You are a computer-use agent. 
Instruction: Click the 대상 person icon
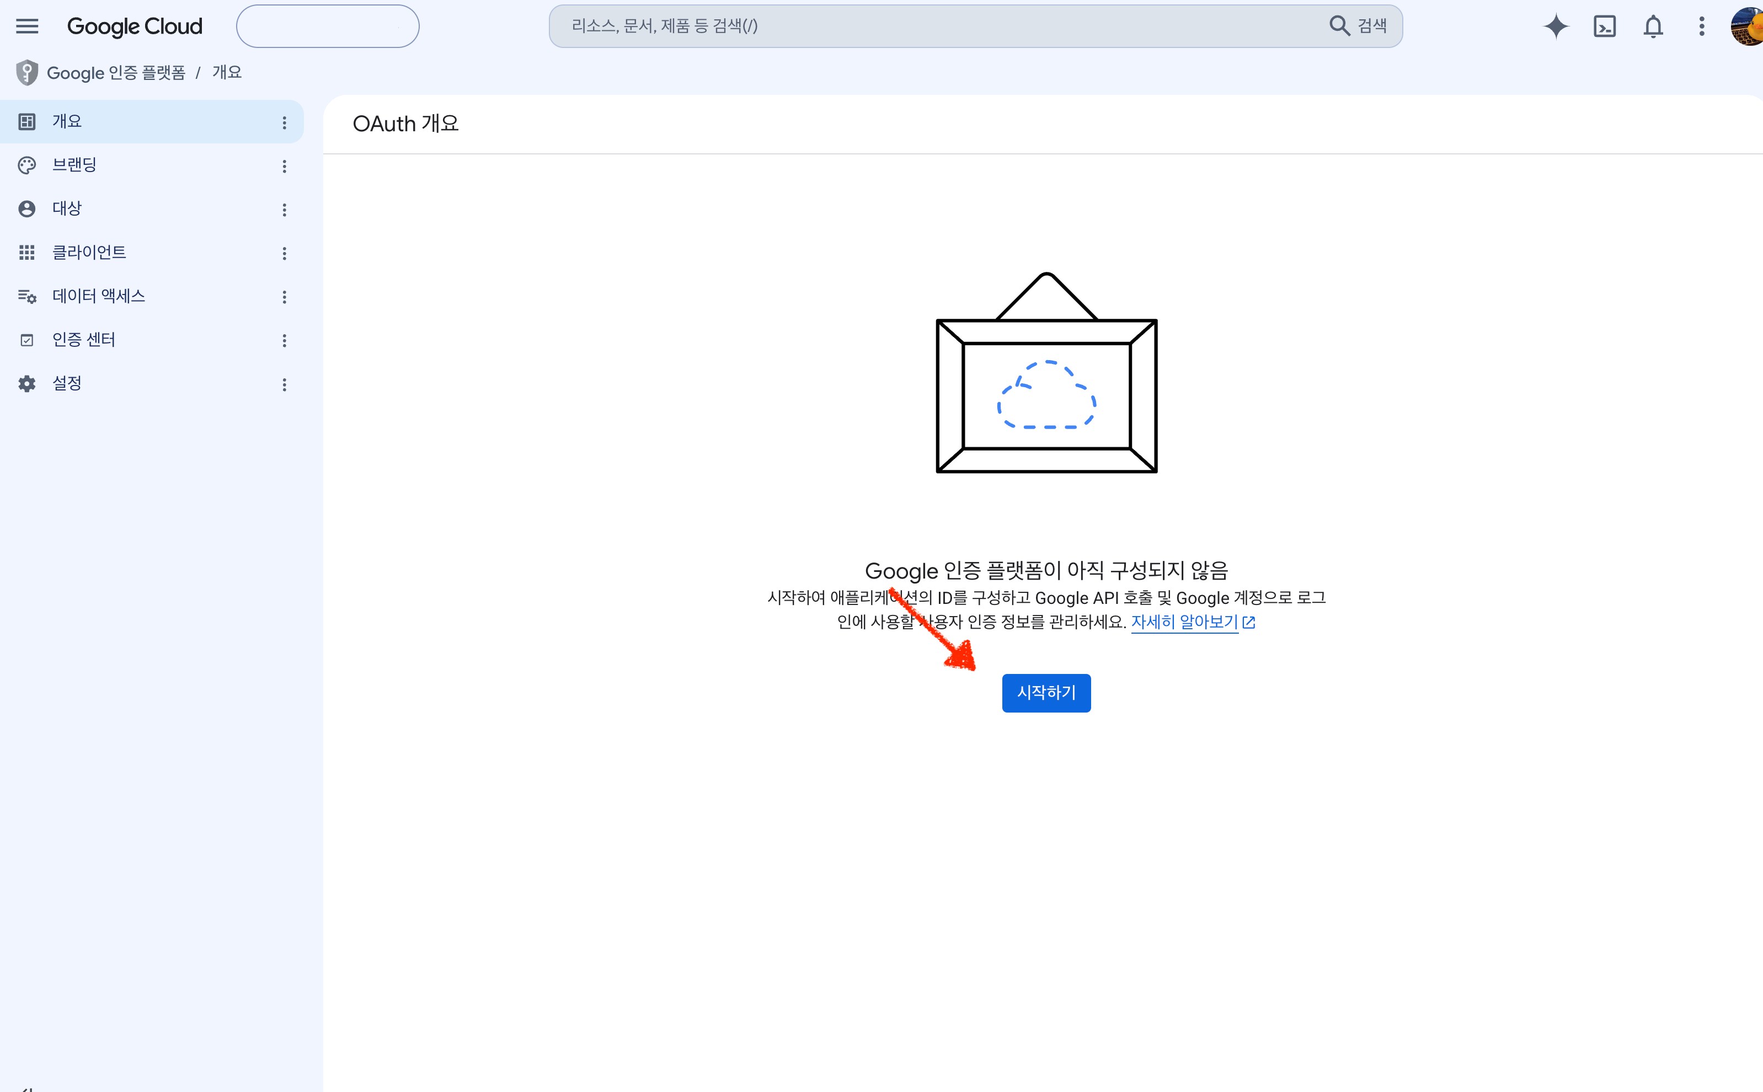click(x=26, y=210)
